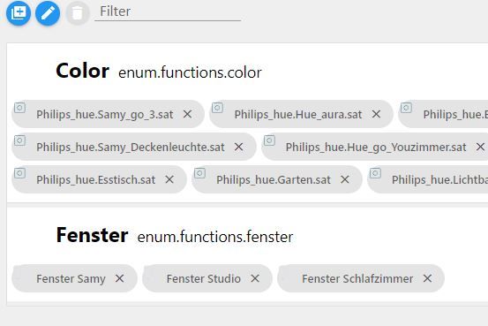Select the Color enum heading
Viewport: 488px width, 326px height.
pyautogui.click(x=82, y=71)
